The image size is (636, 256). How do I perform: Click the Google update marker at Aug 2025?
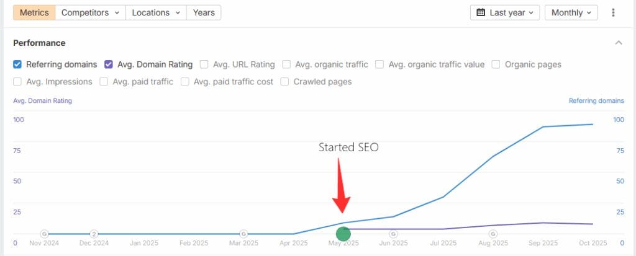(x=493, y=234)
